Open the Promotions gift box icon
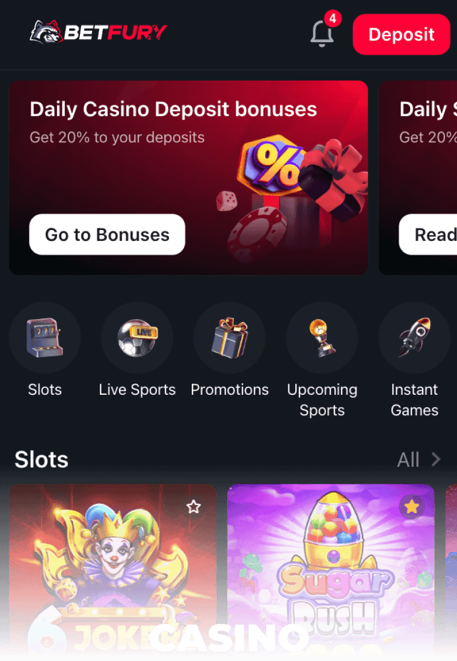457x661 pixels. click(x=230, y=338)
